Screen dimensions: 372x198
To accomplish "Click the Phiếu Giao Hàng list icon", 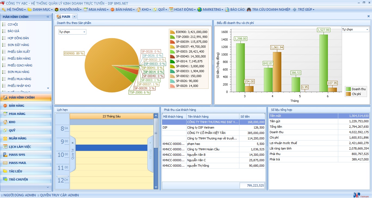I will (4, 65).
